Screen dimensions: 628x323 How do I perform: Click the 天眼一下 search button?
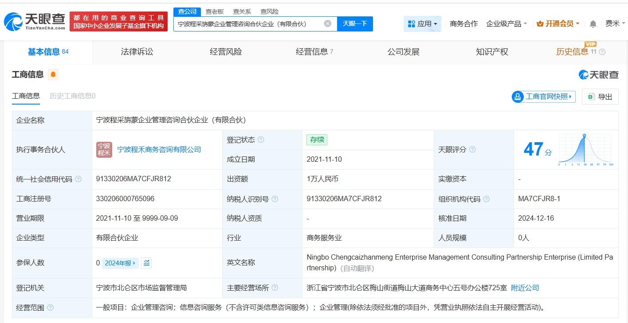pos(355,23)
